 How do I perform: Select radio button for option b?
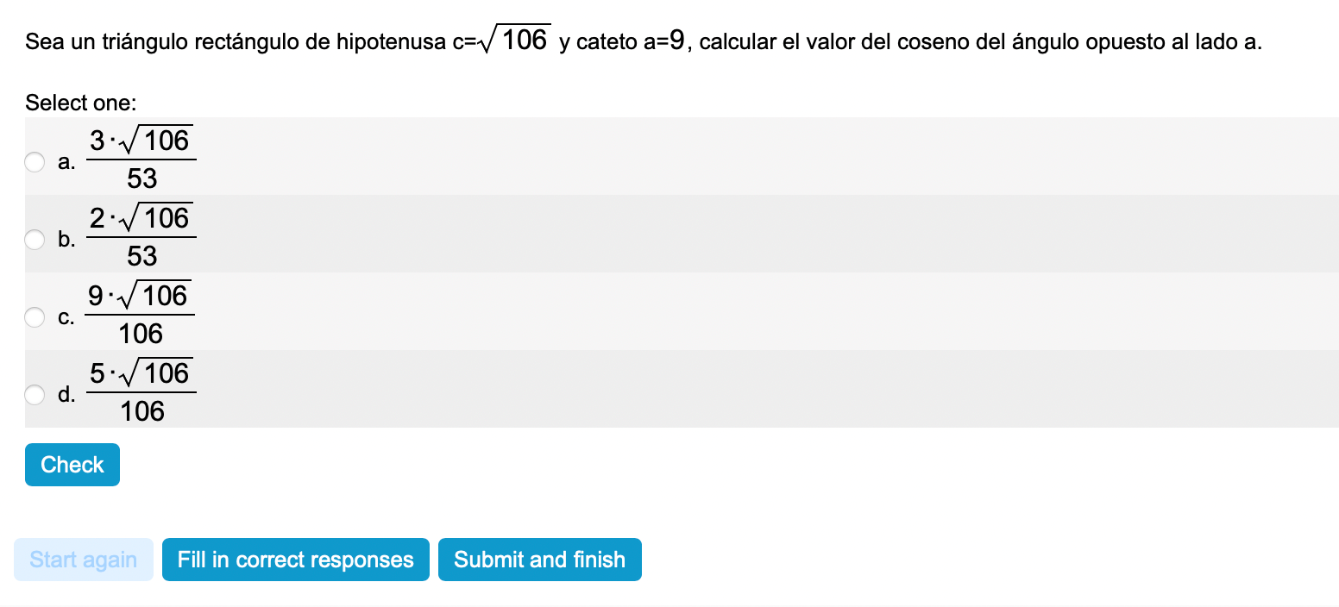click(x=35, y=240)
